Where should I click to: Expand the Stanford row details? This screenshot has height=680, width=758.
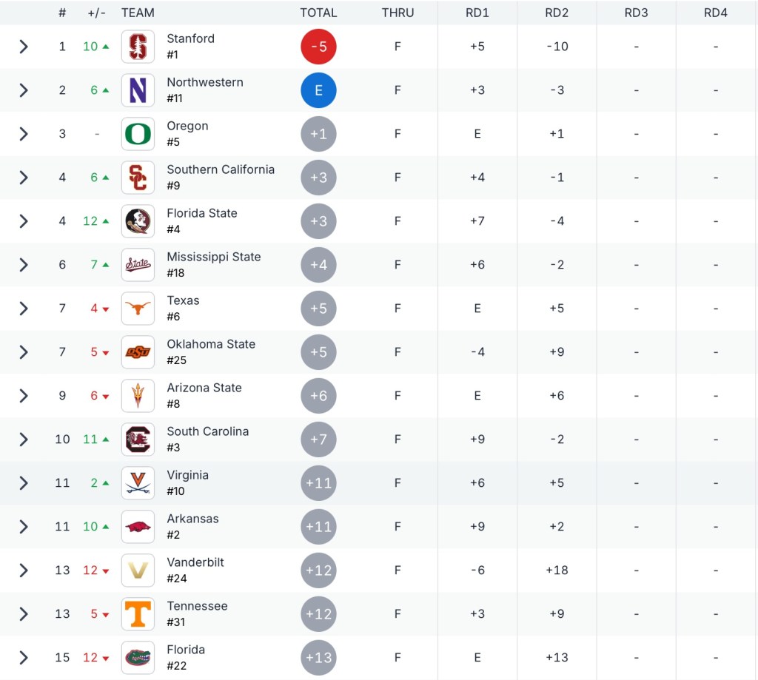(x=24, y=47)
